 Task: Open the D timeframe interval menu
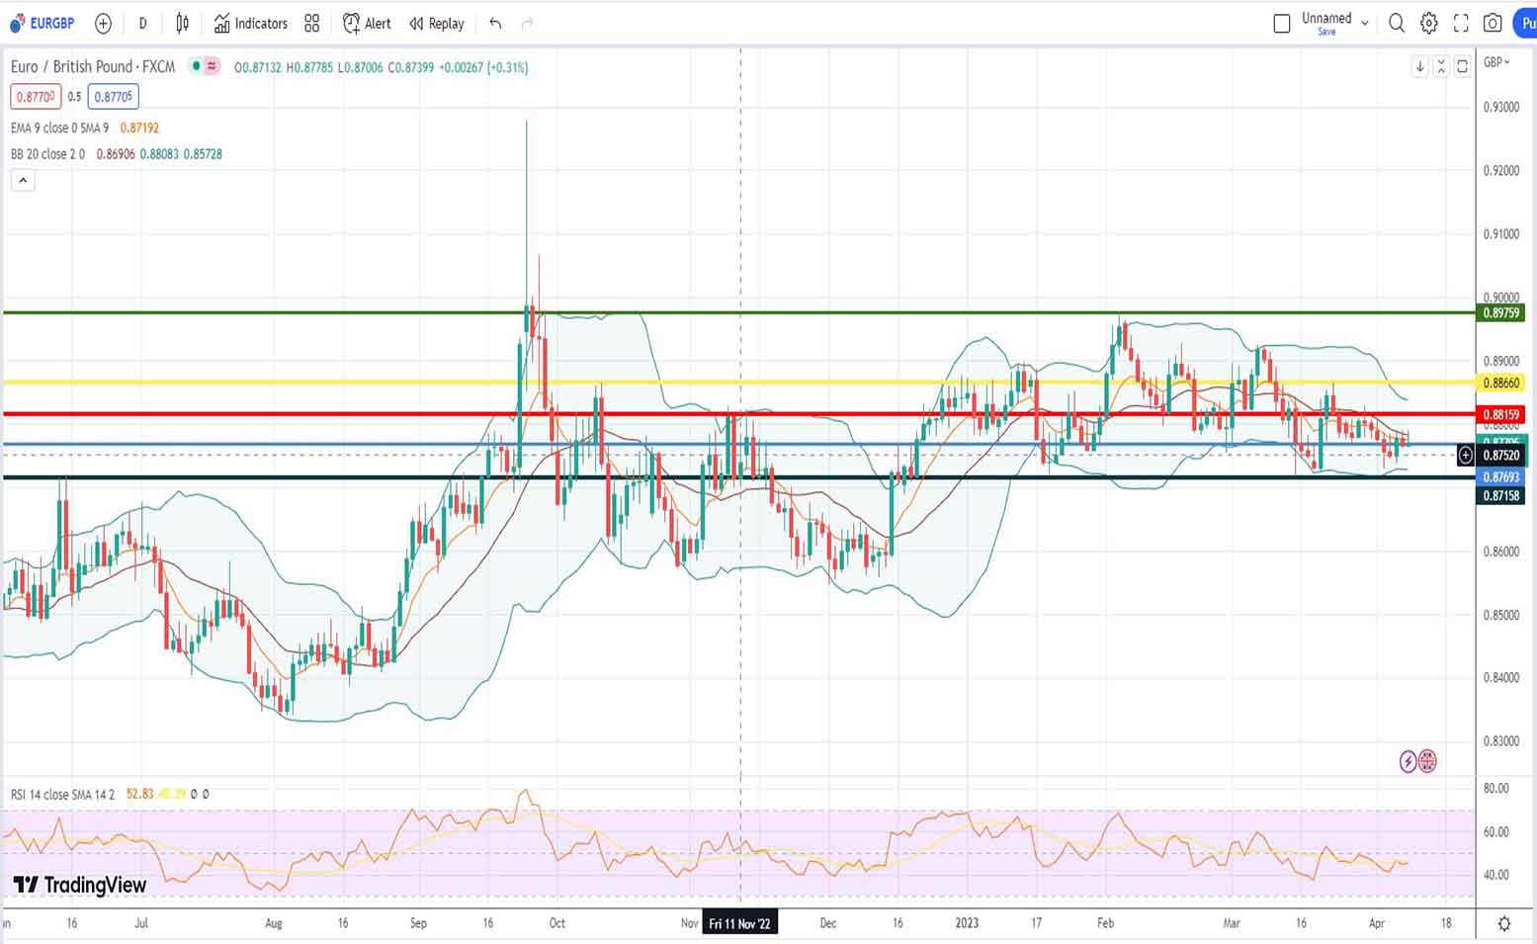tap(142, 23)
